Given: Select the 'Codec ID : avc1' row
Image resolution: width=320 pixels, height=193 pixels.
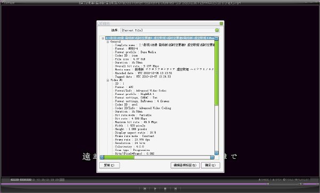Looking at the screenshot, I should click(126, 104).
